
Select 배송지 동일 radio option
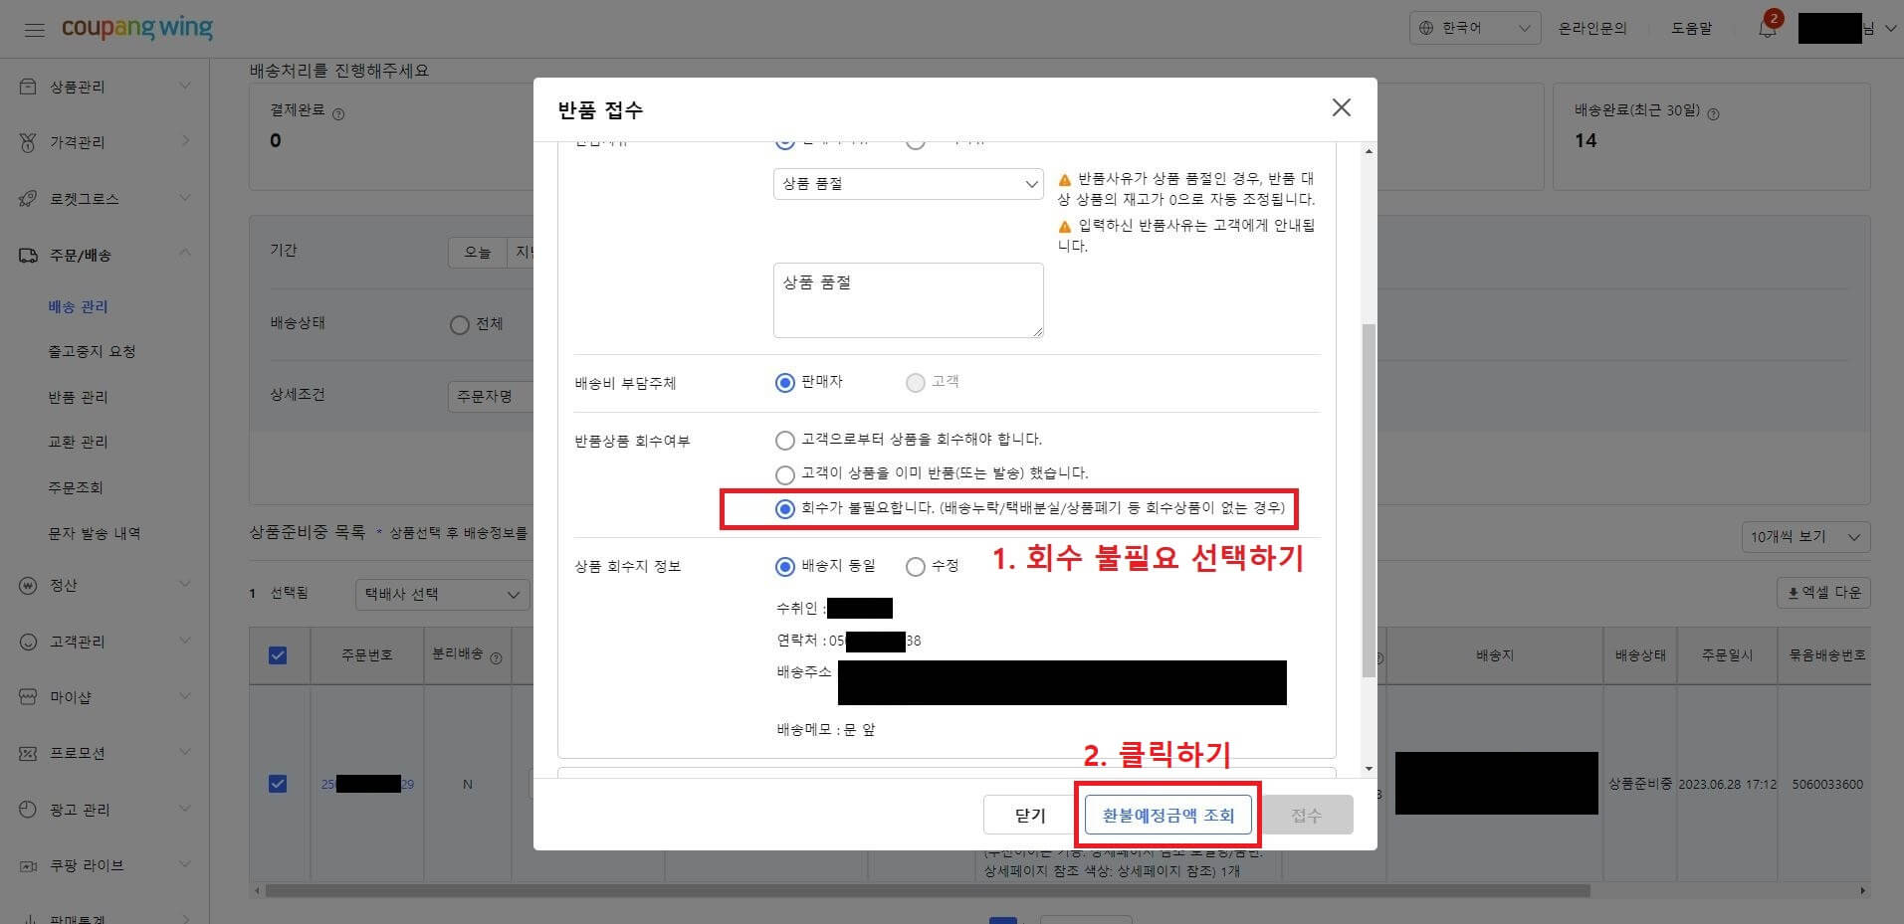[785, 567]
